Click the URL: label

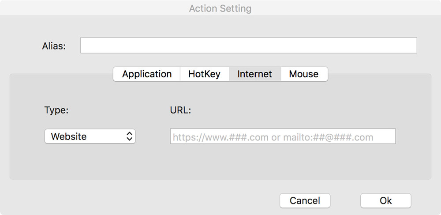(x=180, y=110)
